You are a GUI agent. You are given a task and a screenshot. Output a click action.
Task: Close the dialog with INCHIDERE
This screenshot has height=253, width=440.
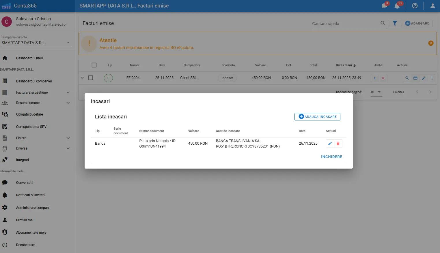coord(331,157)
